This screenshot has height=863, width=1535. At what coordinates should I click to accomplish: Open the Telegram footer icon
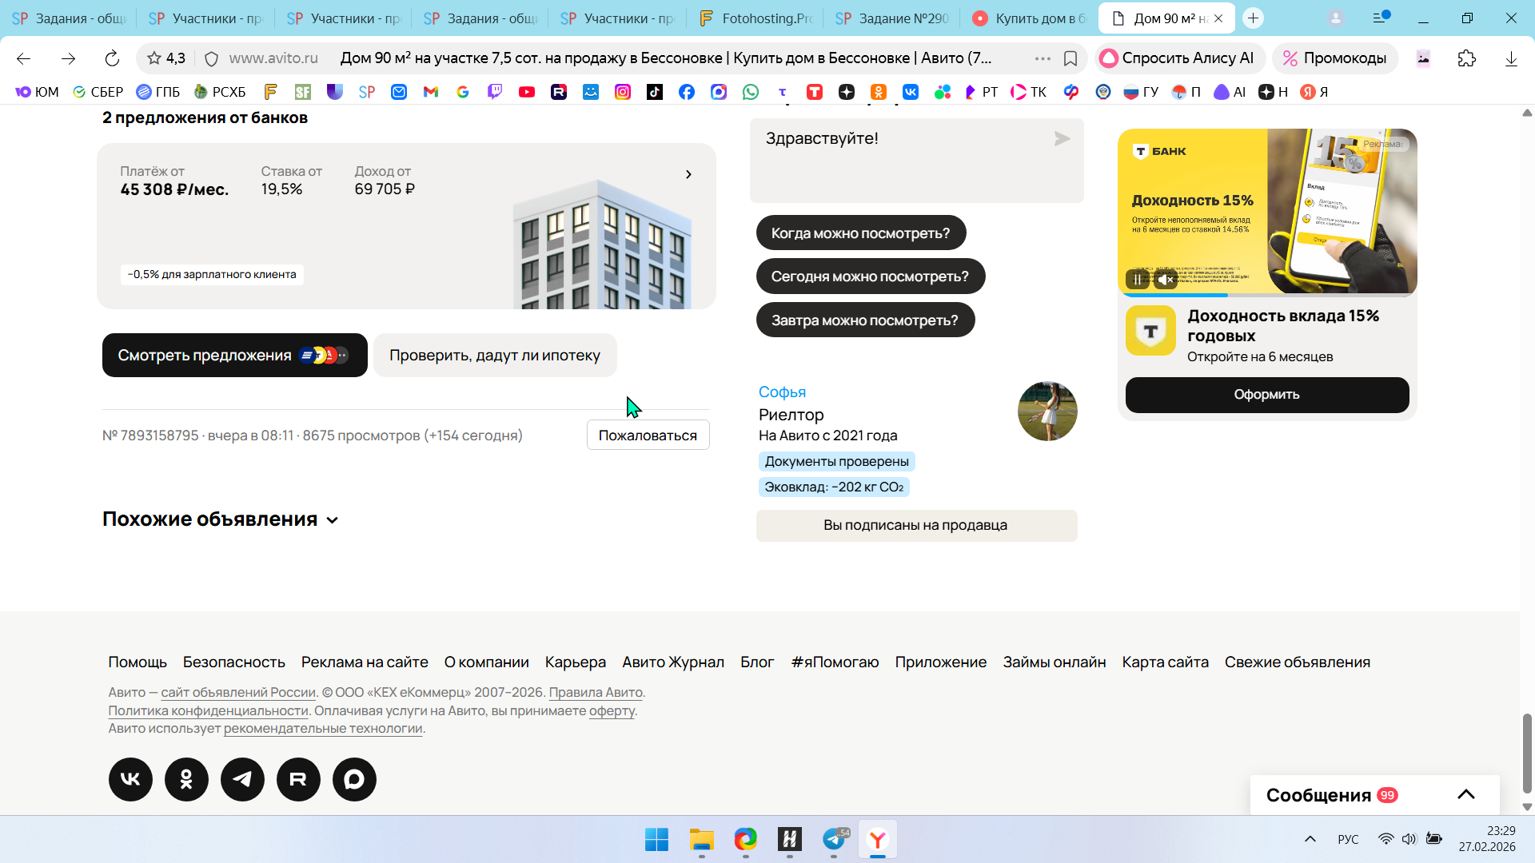coord(242,779)
